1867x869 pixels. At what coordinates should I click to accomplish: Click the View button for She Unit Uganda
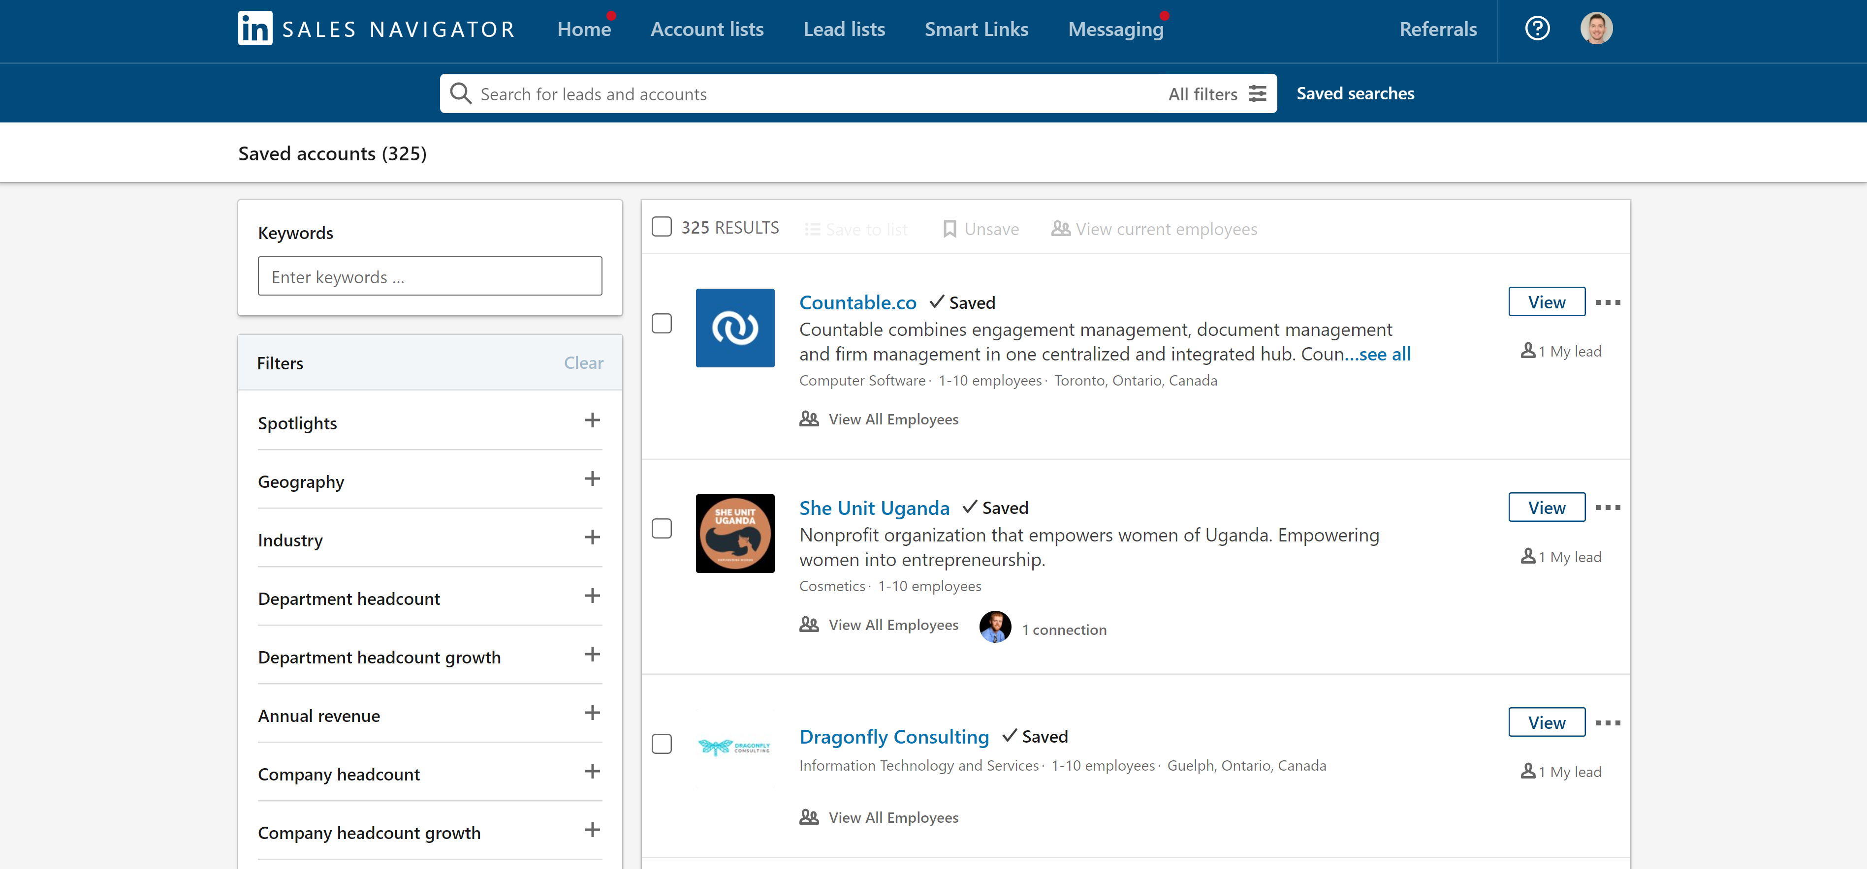coord(1547,508)
